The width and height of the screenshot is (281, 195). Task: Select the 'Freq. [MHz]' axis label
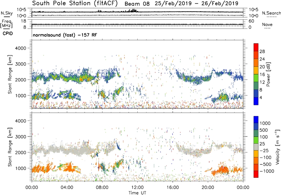(6, 24)
